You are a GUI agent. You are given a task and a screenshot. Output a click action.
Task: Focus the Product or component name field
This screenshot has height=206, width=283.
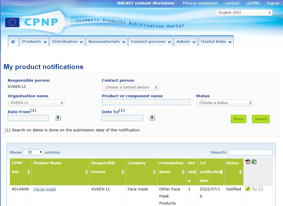pos(146,102)
